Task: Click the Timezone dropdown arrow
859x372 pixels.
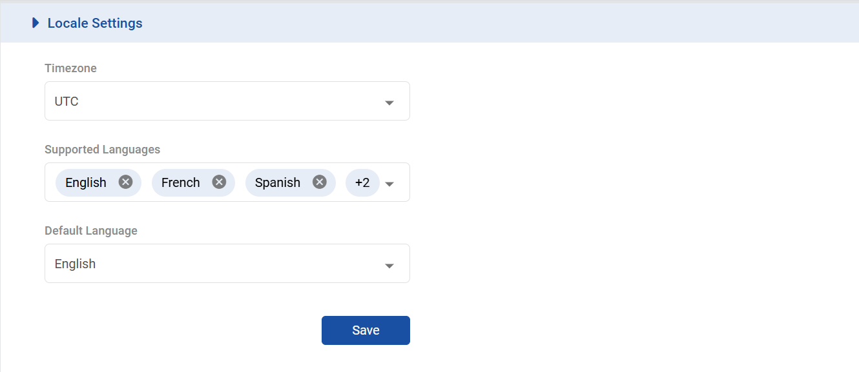Action: tap(389, 103)
